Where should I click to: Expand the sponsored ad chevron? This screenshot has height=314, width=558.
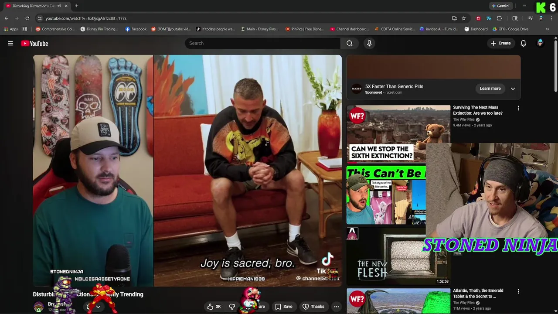click(x=513, y=89)
